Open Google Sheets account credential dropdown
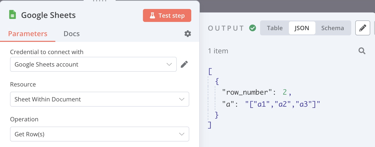This screenshot has width=375, height=147. click(x=93, y=64)
